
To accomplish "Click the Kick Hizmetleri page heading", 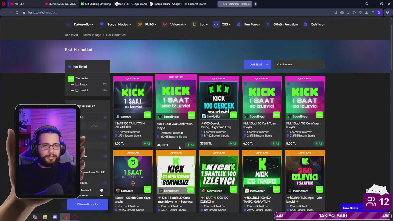I will (79, 50).
